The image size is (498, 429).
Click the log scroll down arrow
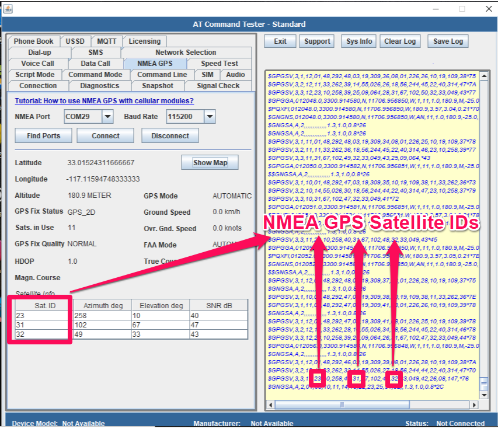click(484, 395)
